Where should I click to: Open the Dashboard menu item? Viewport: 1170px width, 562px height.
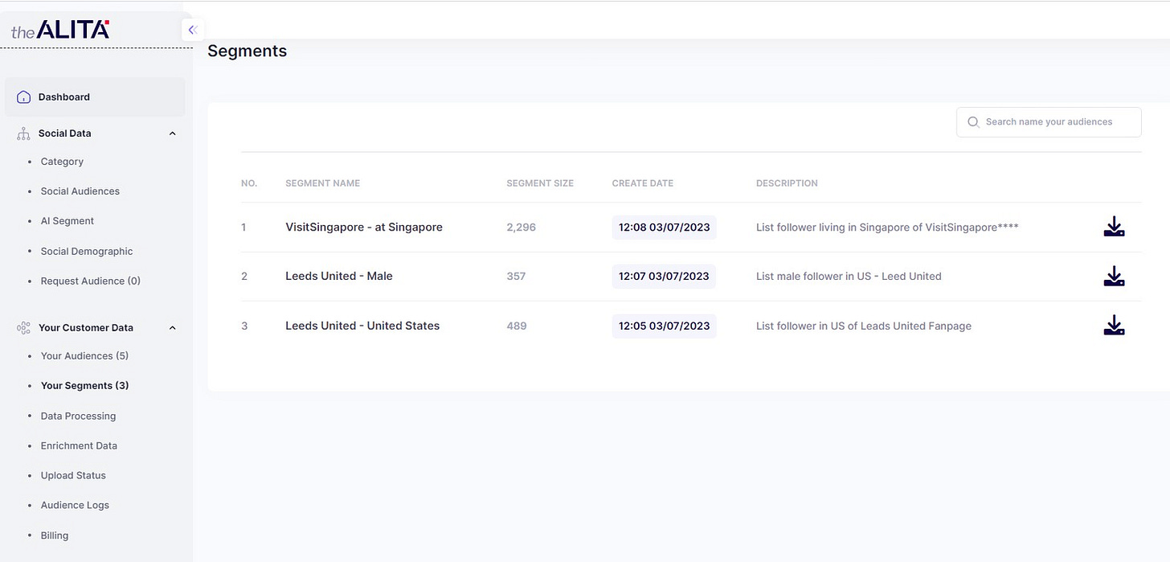coord(95,96)
